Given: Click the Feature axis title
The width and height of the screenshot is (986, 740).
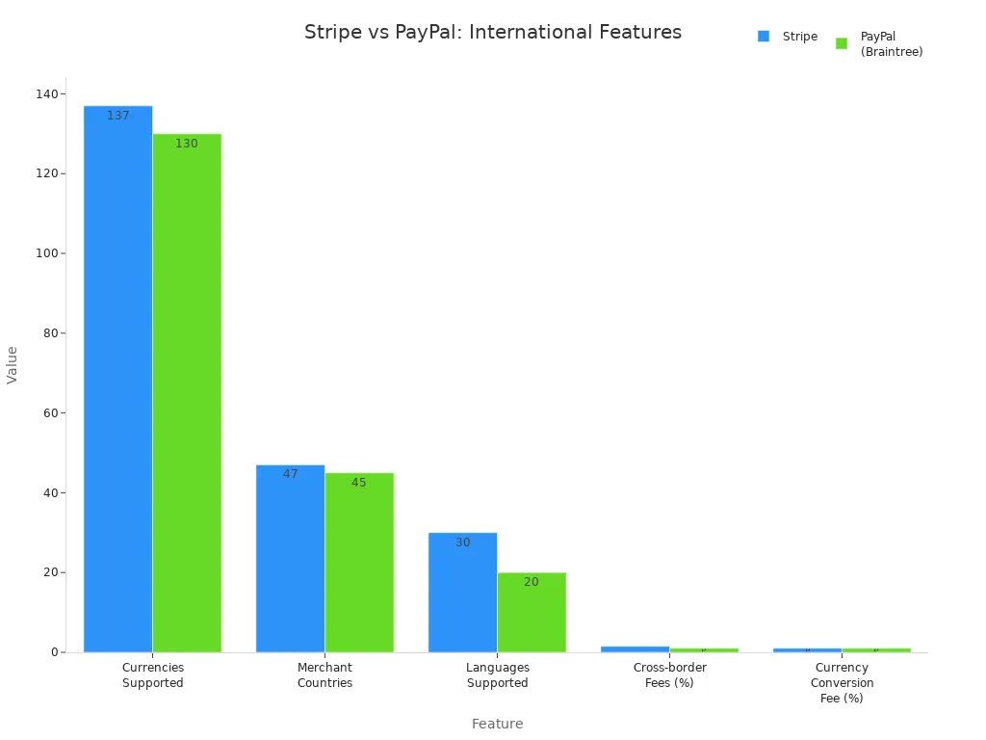Looking at the screenshot, I should pos(497,724).
